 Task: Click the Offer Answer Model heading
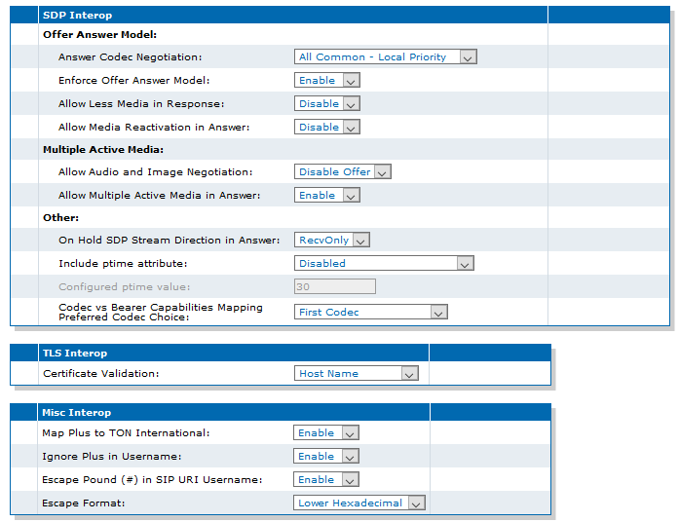click(99, 34)
